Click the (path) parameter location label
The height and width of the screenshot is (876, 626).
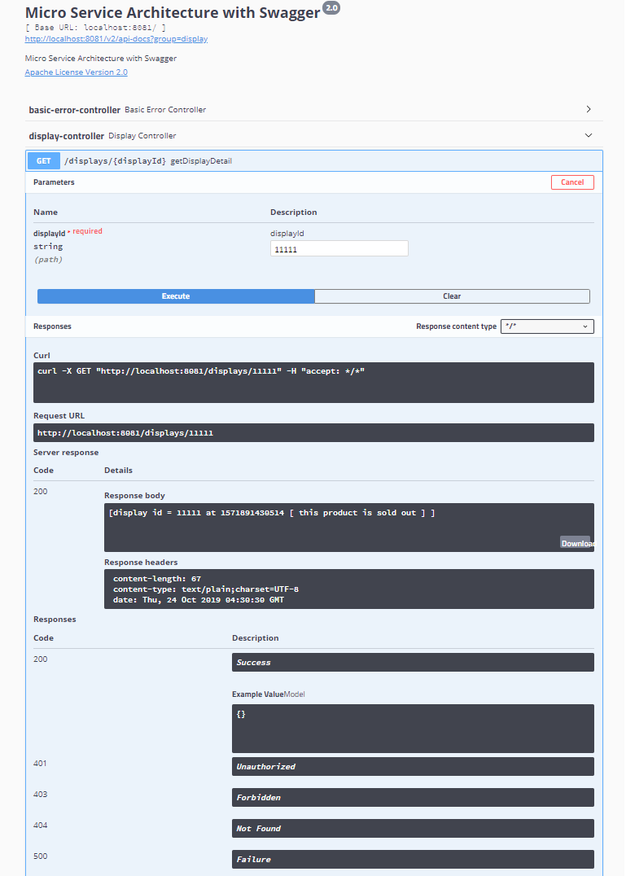click(x=48, y=260)
